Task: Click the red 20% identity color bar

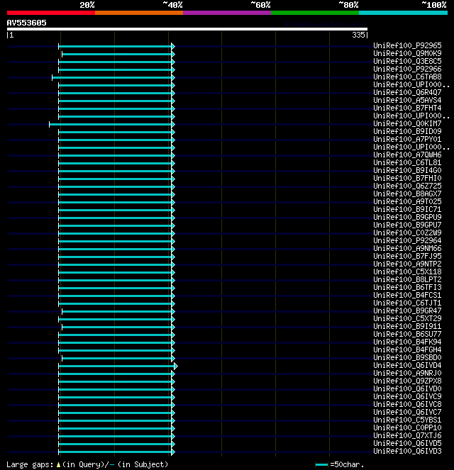Action: tap(51, 13)
